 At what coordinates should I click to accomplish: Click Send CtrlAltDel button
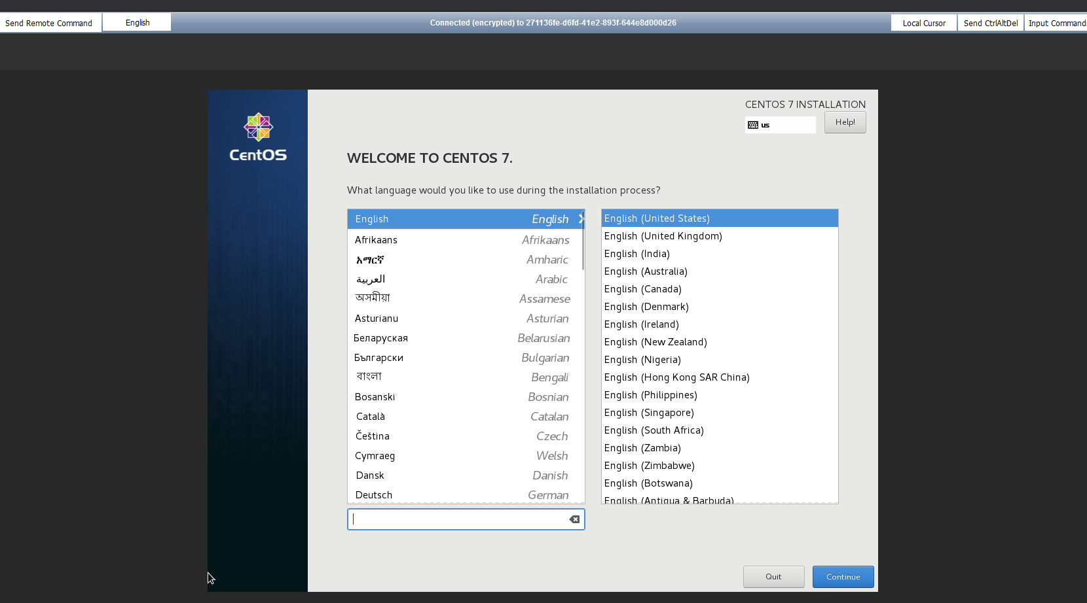(990, 23)
